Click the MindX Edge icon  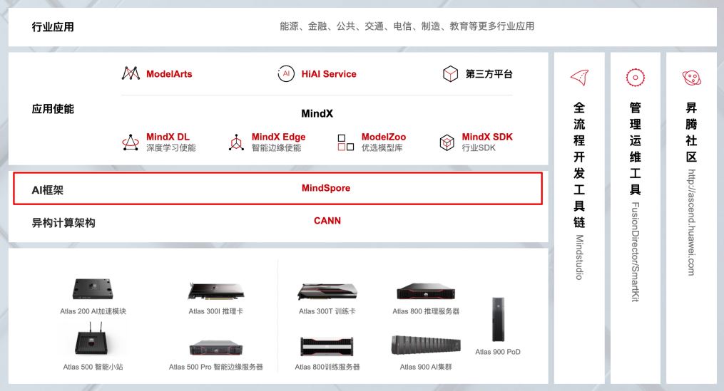pos(236,142)
